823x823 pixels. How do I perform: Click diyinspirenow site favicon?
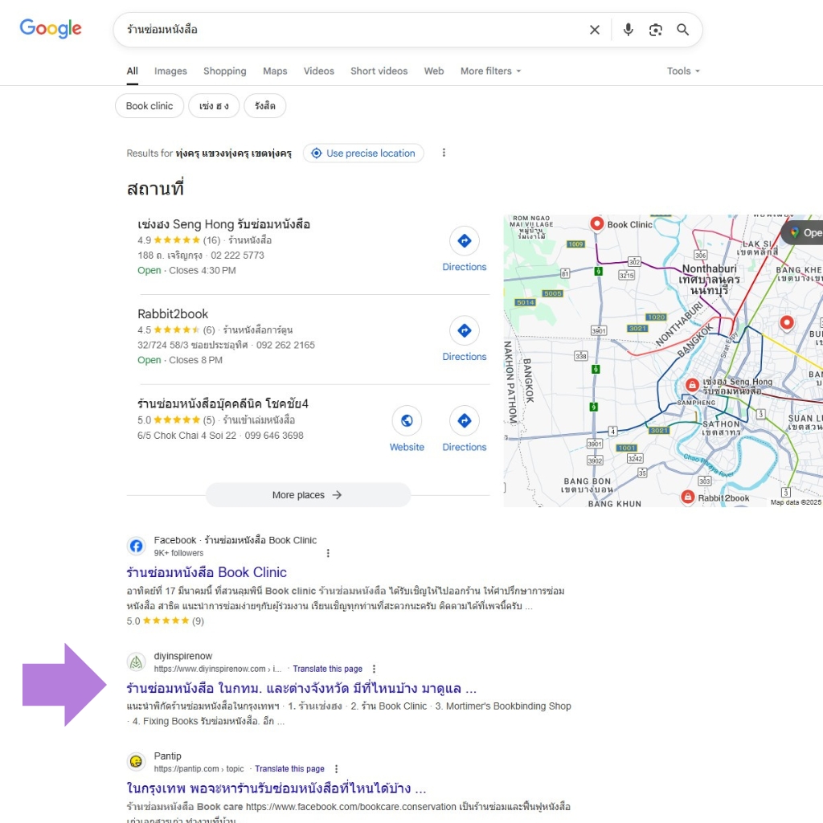pyautogui.click(x=136, y=662)
